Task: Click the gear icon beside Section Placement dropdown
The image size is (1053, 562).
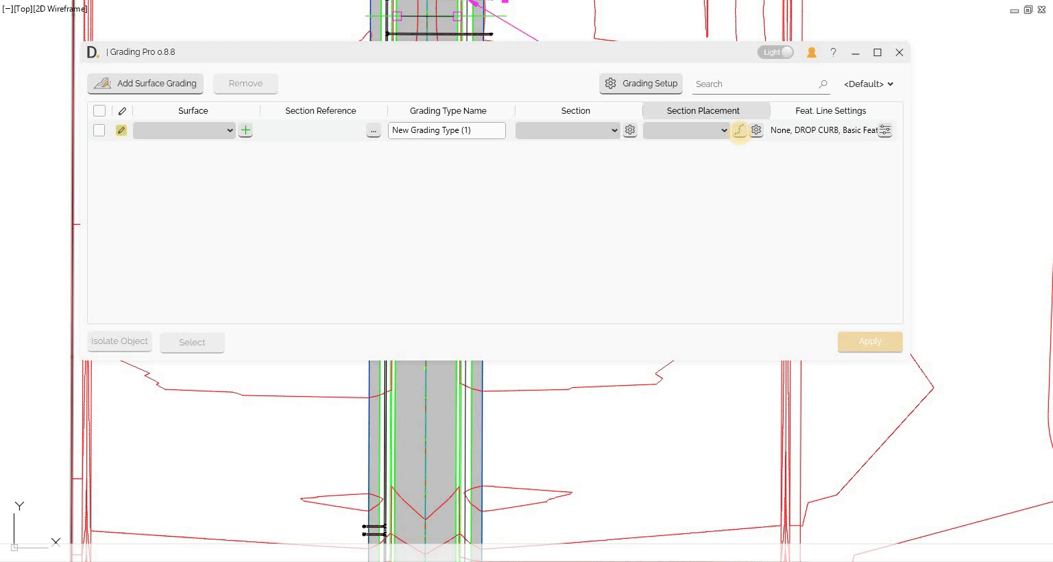Action: 756,130
